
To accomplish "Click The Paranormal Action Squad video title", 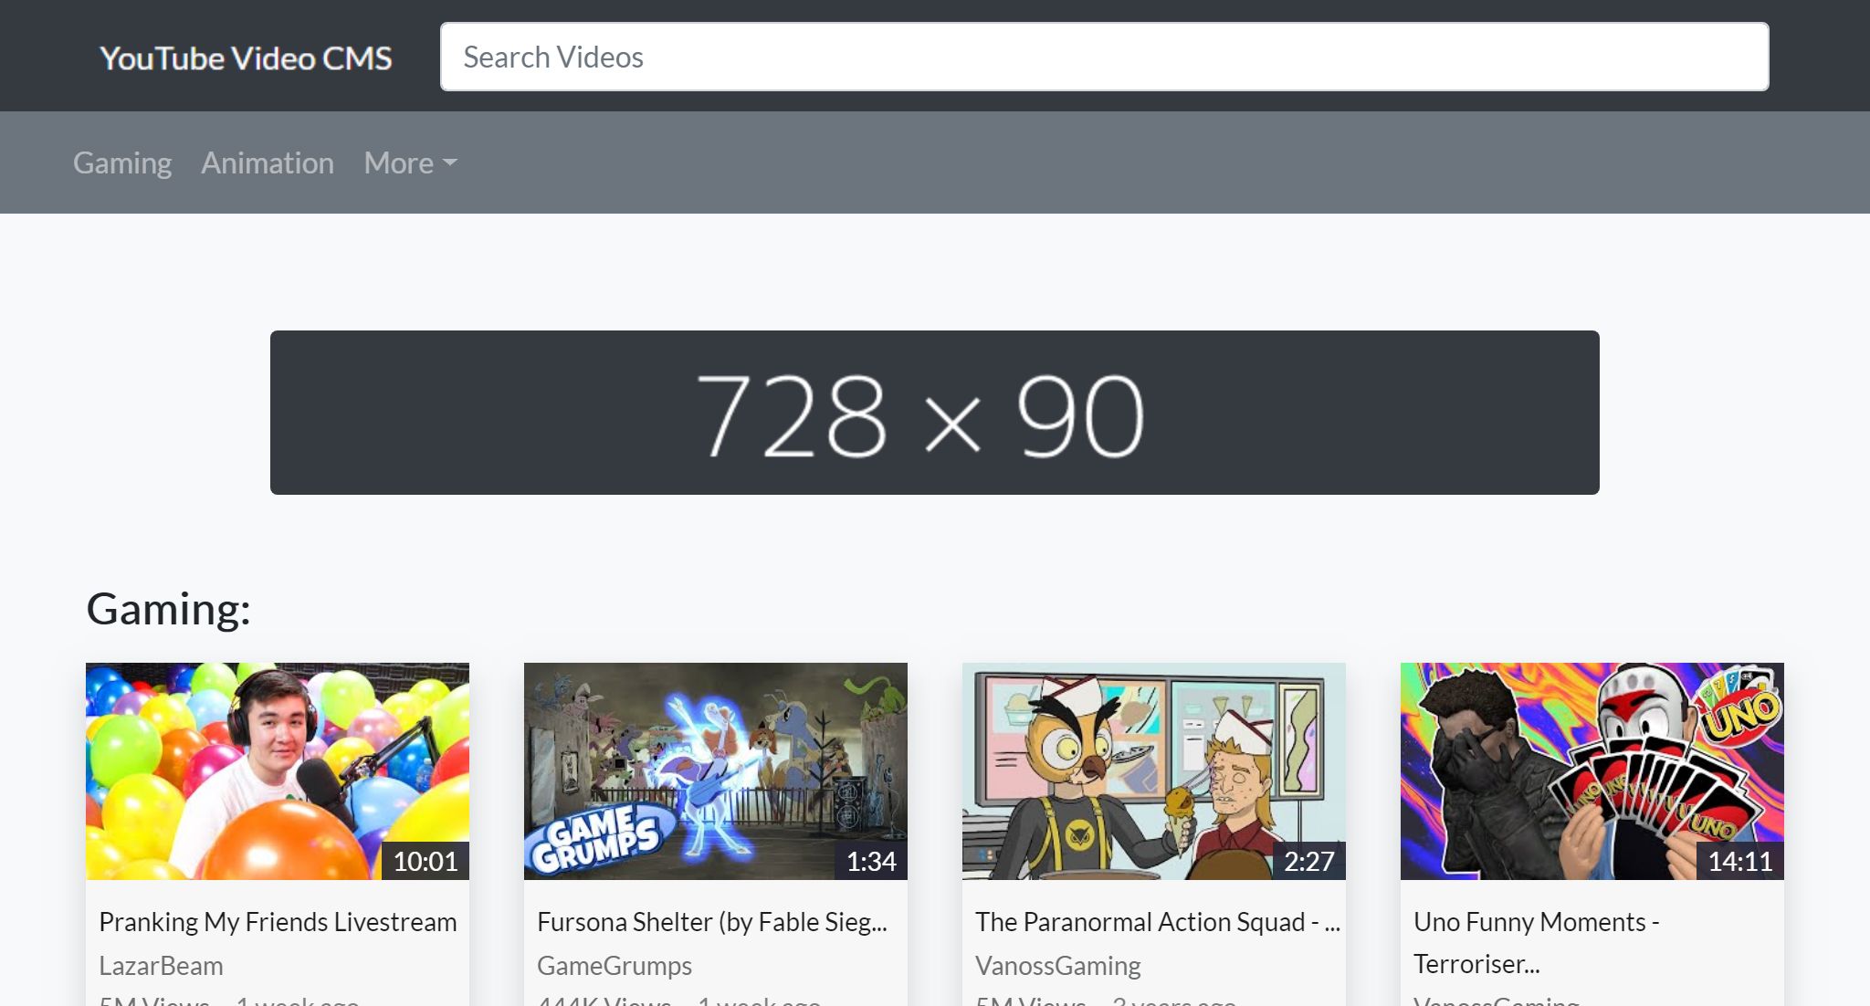I will (x=1157, y=922).
